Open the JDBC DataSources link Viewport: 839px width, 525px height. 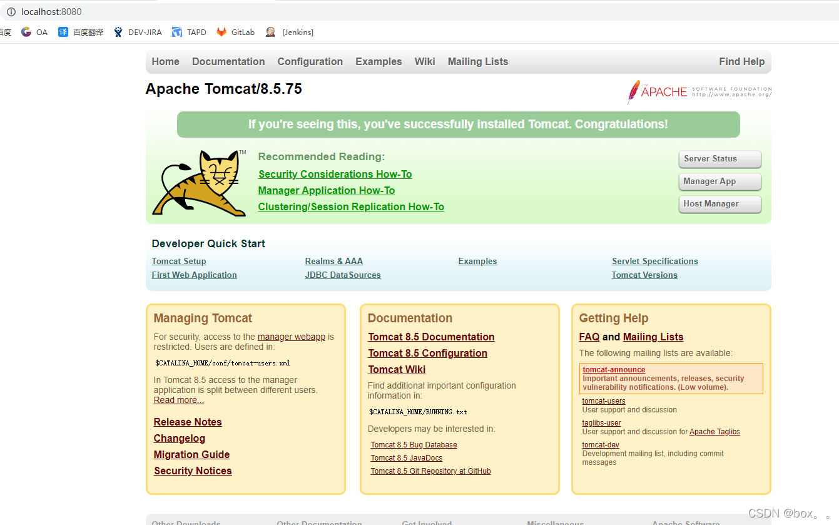tap(343, 275)
